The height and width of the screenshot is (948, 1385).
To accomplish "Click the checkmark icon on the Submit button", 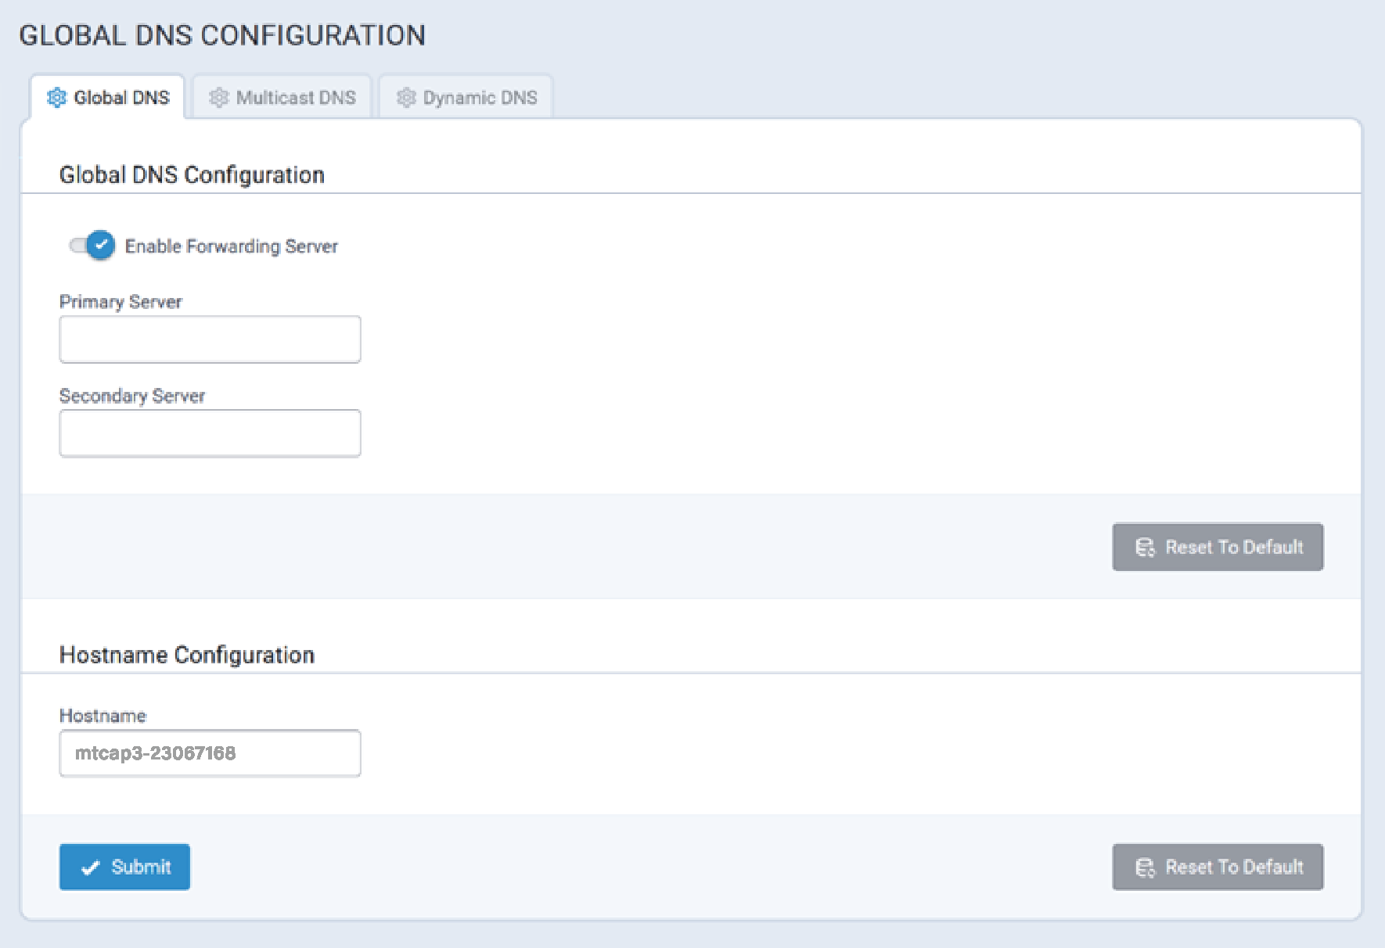I will 91,867.
